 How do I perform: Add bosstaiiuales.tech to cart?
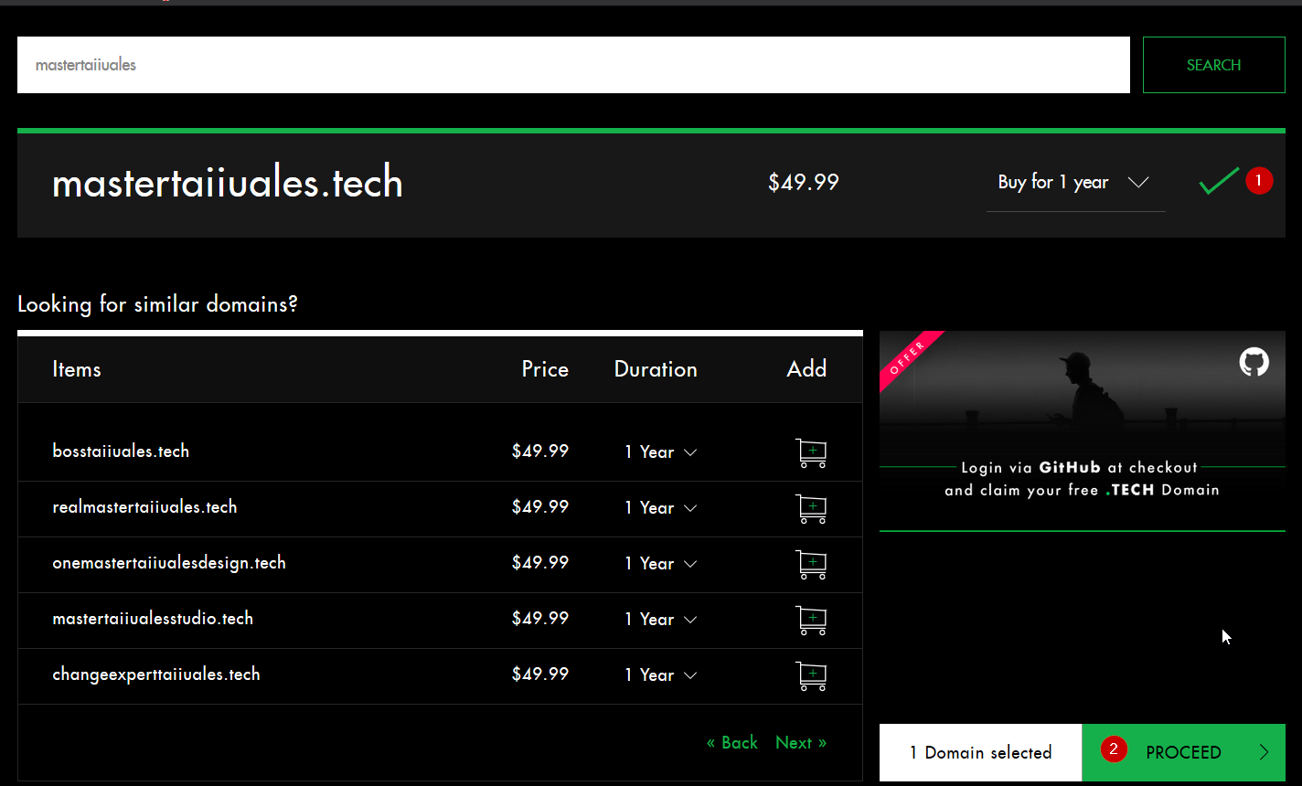[x=811, y=453]
